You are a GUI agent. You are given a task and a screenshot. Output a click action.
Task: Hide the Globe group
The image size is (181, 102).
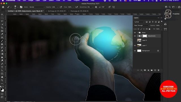[x=135, y=33]
